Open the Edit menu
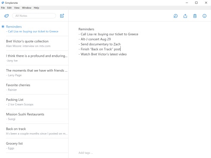The height and width of the screenshot is (158, 211). coord(9,8)
